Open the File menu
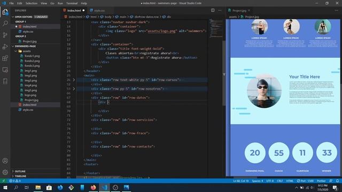The image size is (342, 192). [x=11, y=3]
